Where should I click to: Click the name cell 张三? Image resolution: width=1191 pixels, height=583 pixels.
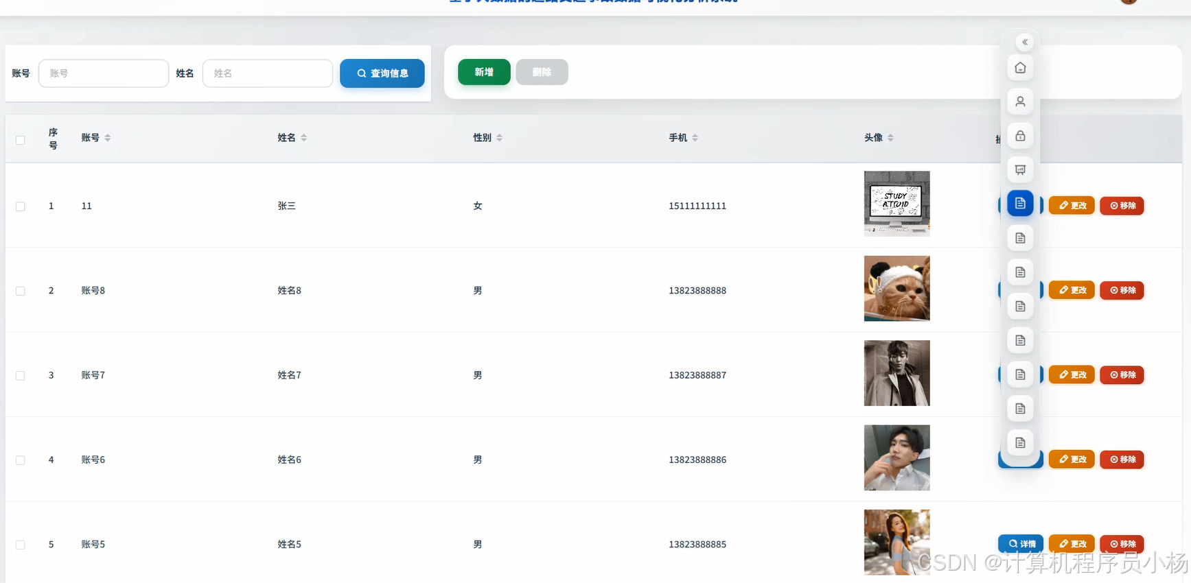pyautogui.click(x=286, y=206)
